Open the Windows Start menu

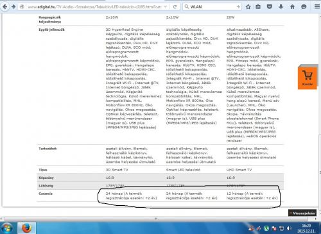(x=6, y=228)
